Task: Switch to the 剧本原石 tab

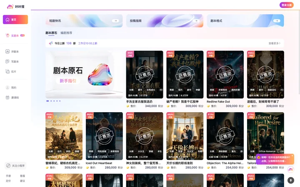Action: tap(51, 33)
